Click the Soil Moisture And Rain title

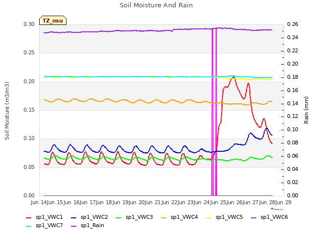156,5
